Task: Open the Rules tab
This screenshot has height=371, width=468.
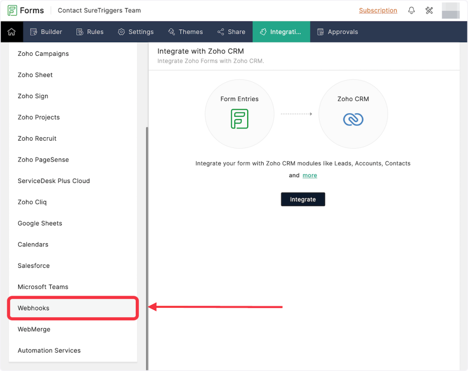Action: [90, 32]
